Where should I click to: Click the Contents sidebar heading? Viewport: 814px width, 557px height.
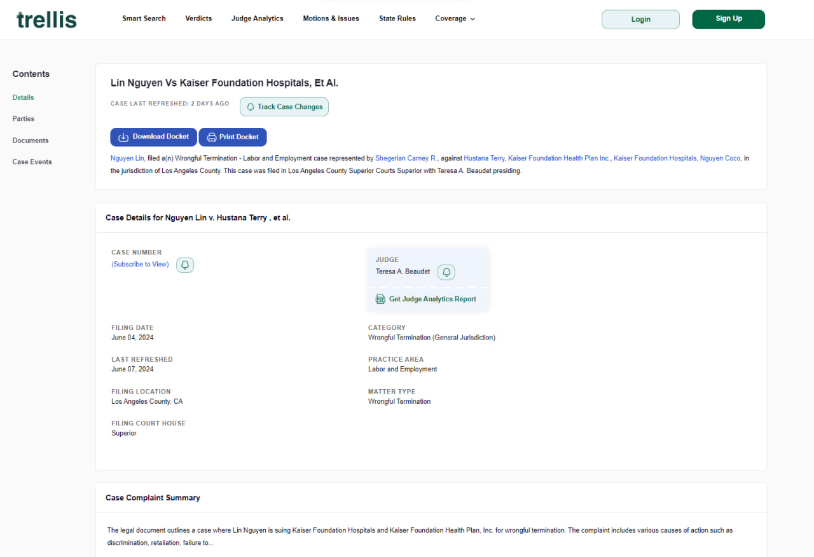tap(31, 74)
